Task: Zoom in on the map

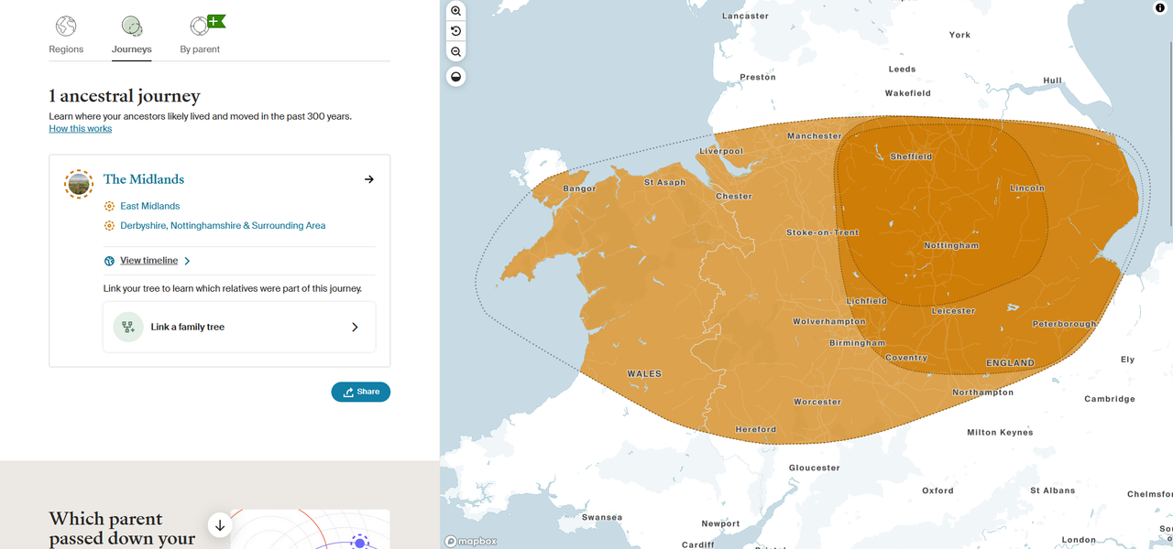Action: pyautogui.click(x=455, y=11)
